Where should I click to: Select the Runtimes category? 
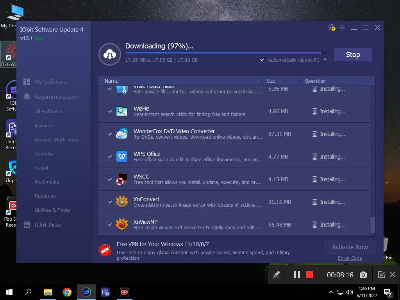pos(45,196)
